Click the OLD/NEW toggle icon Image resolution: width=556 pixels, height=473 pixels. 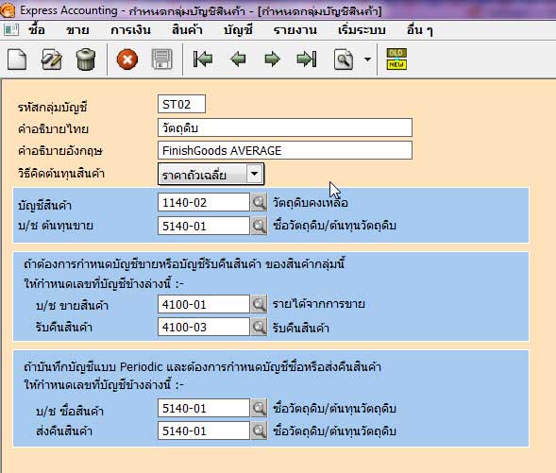(396, 59)
